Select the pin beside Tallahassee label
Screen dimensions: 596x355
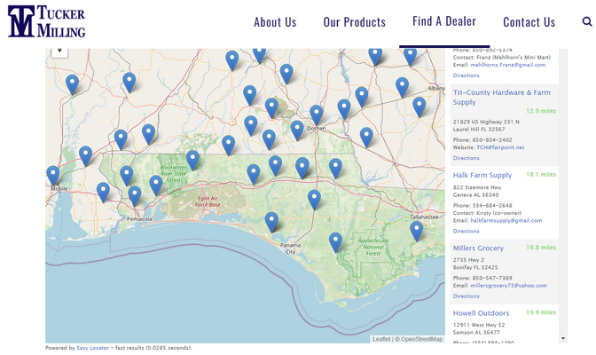[417, 232]
